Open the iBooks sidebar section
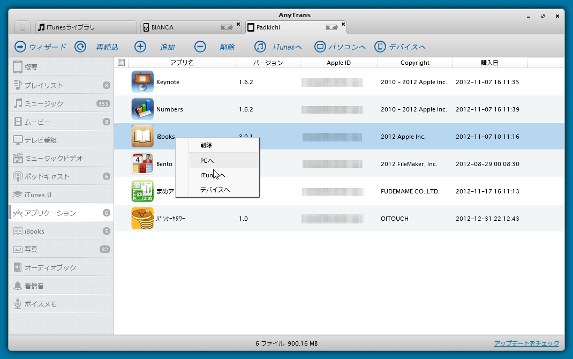Viewport: 573px width, 359px height. tap(61, 231)
